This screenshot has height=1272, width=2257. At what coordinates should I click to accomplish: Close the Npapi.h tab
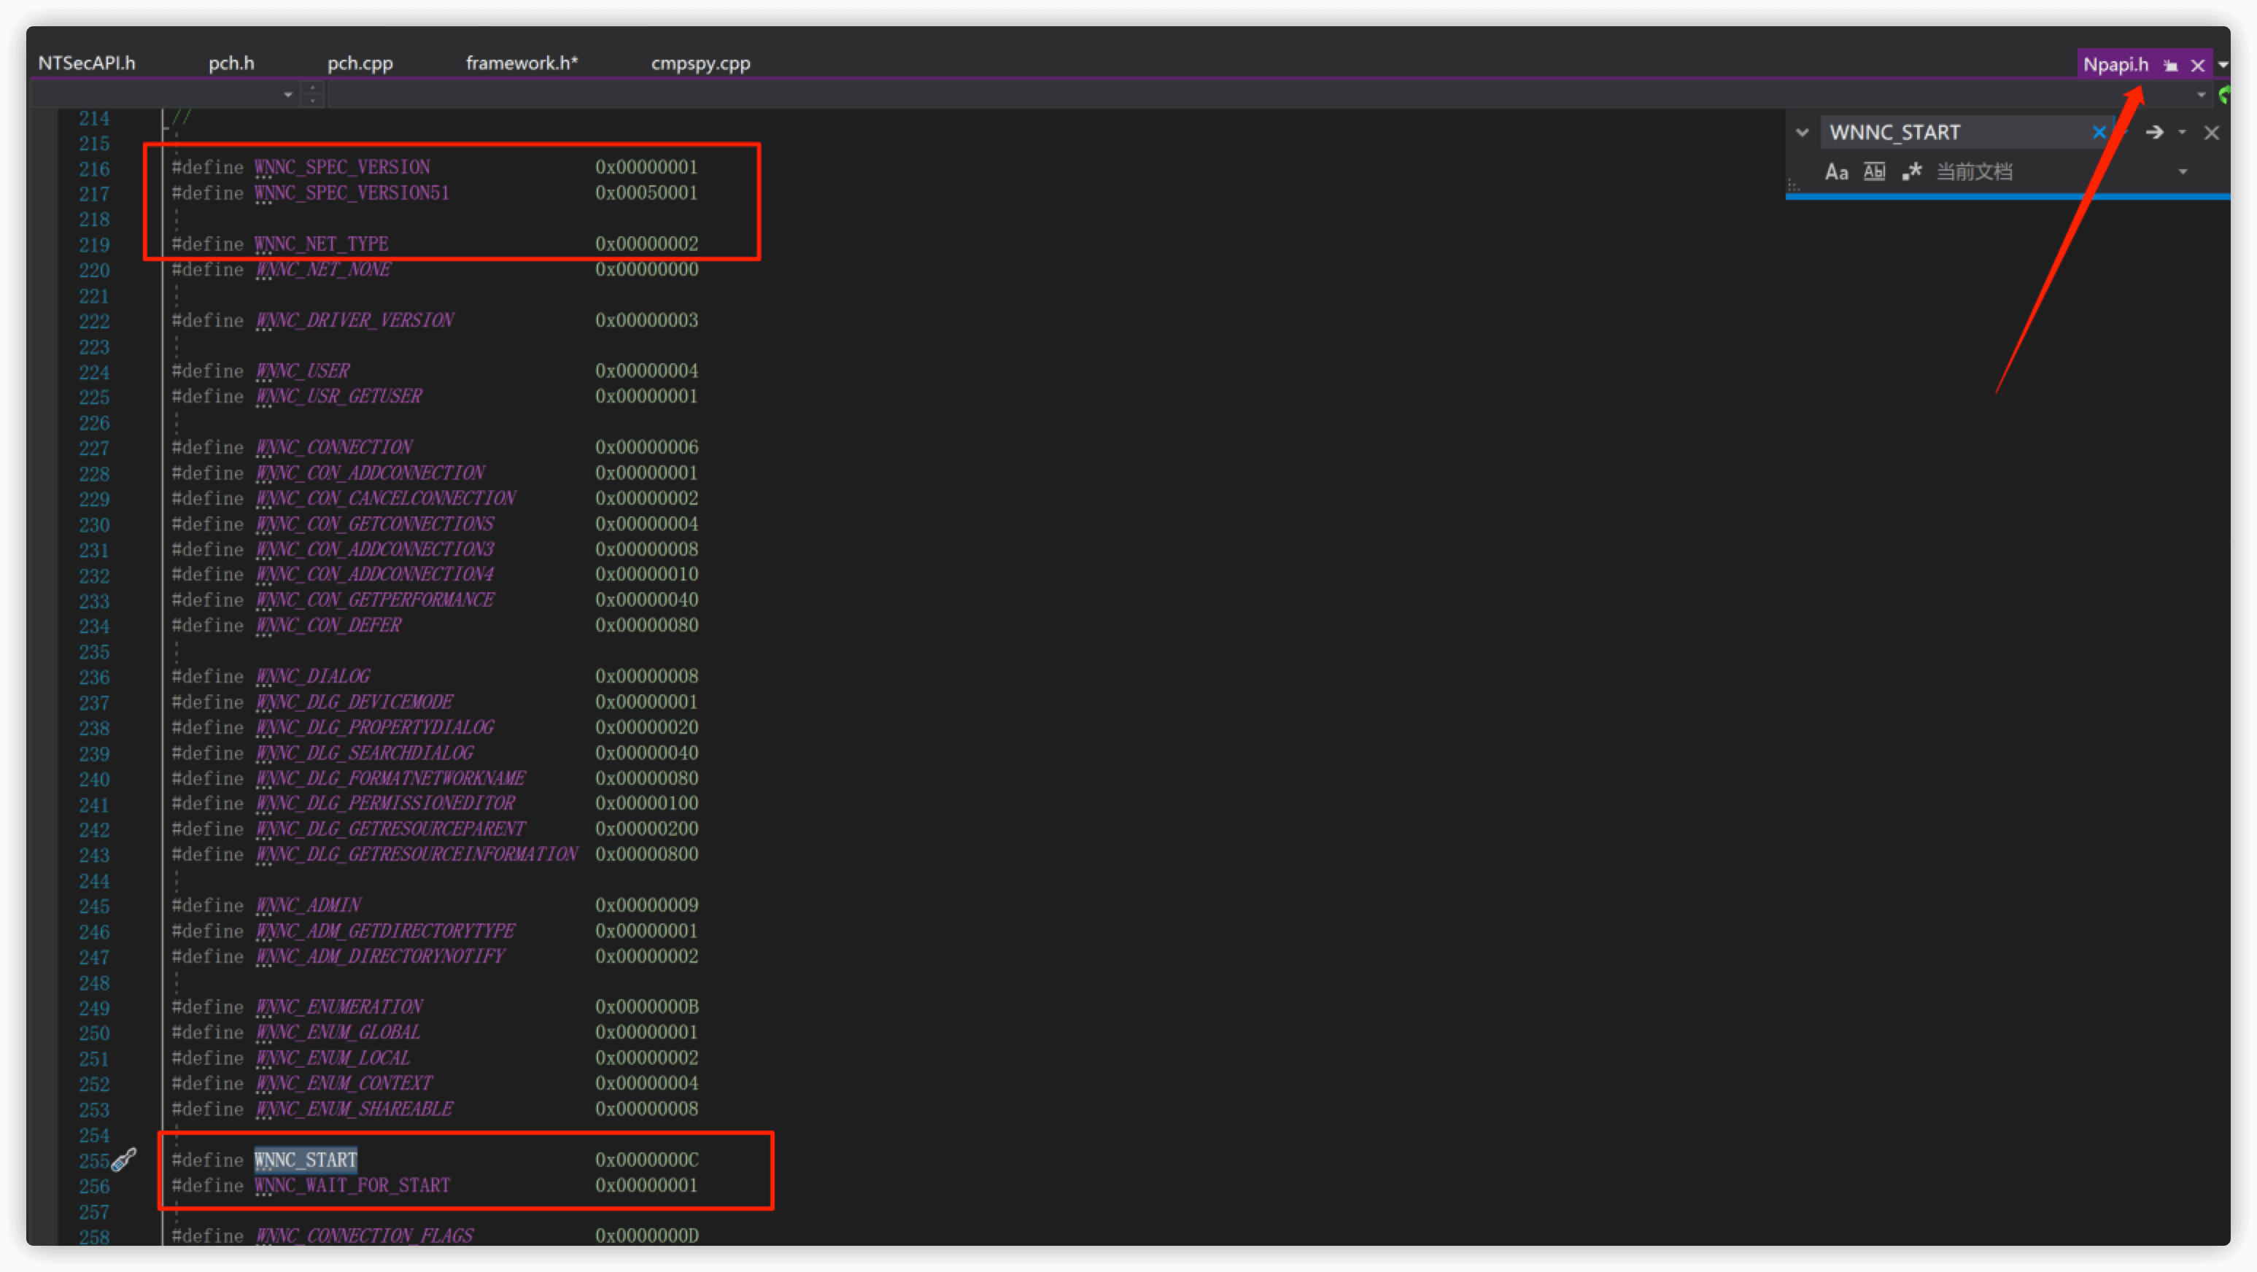[x=2197, y=65]
